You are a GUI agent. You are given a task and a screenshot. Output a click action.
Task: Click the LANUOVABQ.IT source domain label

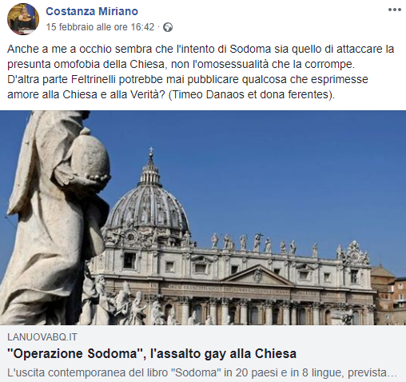tap(42, 337)
